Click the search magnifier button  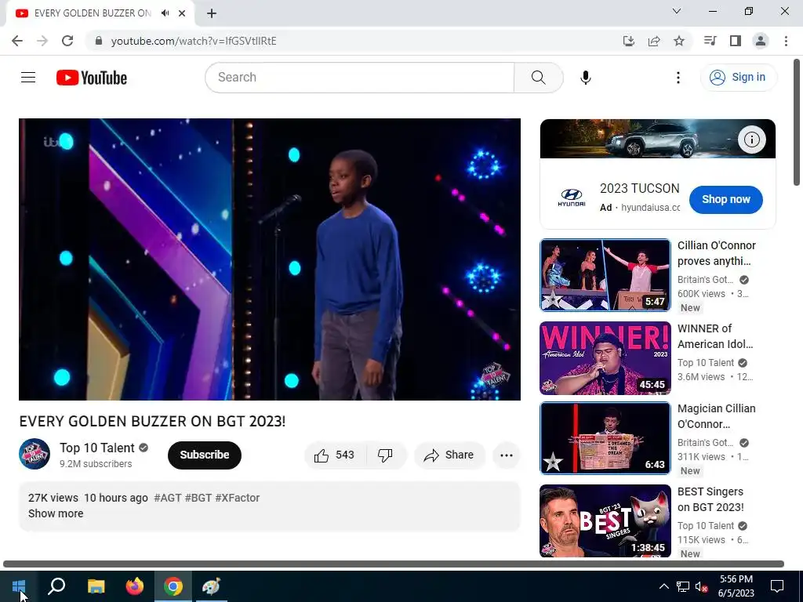(538, 78)
